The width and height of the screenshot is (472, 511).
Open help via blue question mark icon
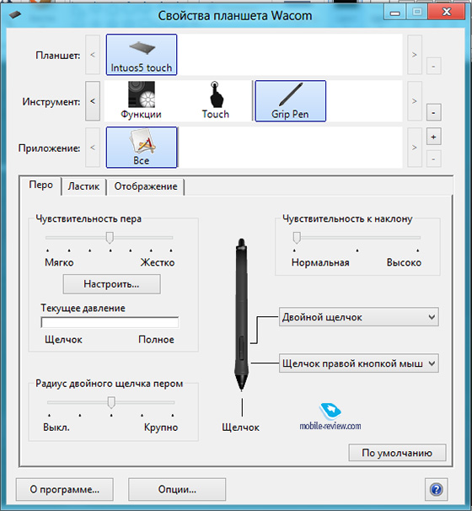coord(436,489)
